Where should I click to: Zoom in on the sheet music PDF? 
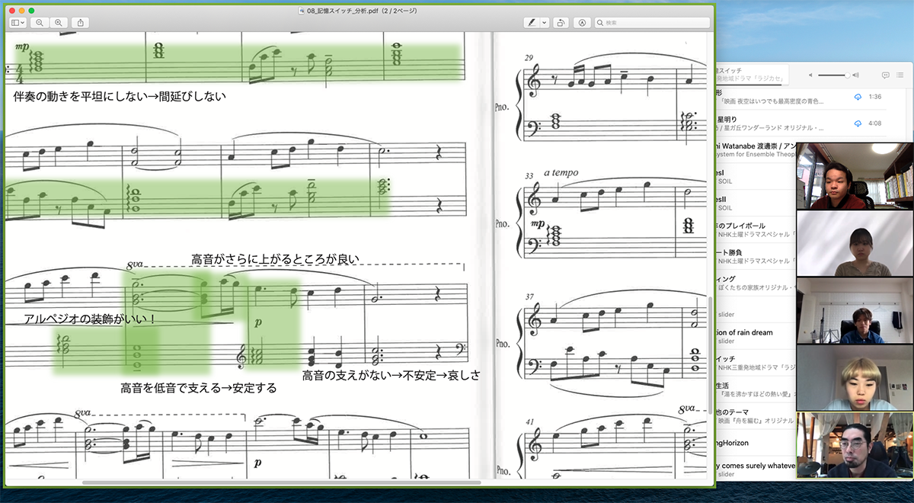(x=58, y=23)
